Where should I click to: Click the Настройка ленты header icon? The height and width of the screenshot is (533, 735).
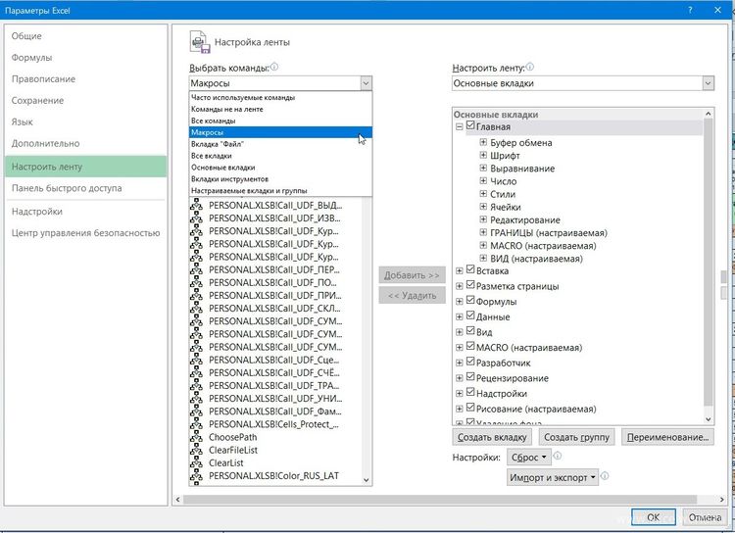pos(200,42)
